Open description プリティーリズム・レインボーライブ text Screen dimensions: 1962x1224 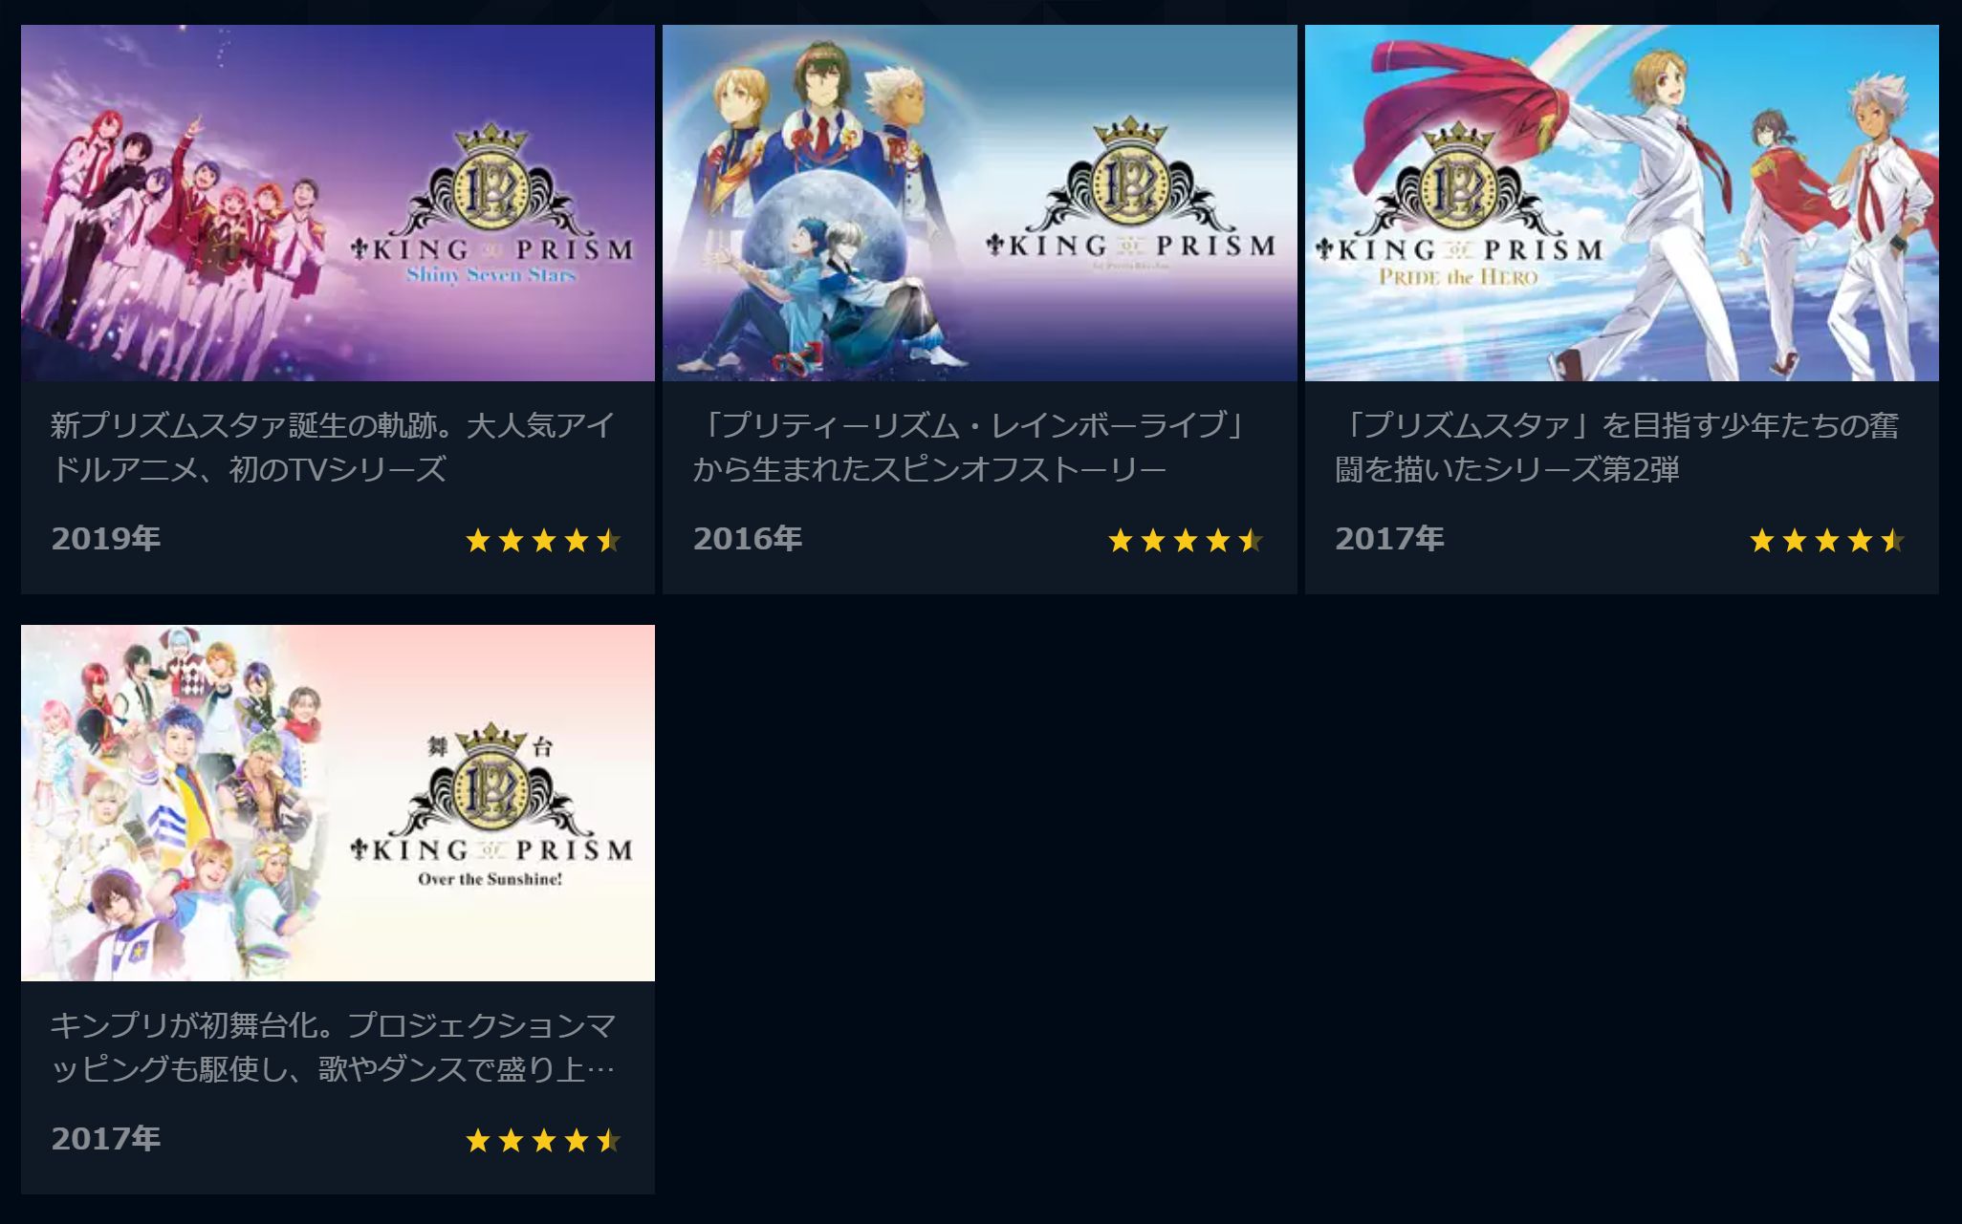click(971, 446)
